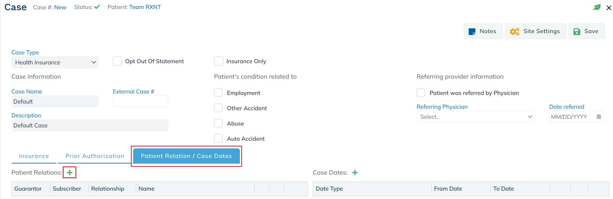The height and width of the screenshot is (199, 613).
Task: Select the Patient Relation / Case Dates tab
Action: point(186,156)
